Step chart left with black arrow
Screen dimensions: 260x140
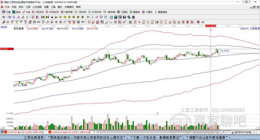pos(52,17)
